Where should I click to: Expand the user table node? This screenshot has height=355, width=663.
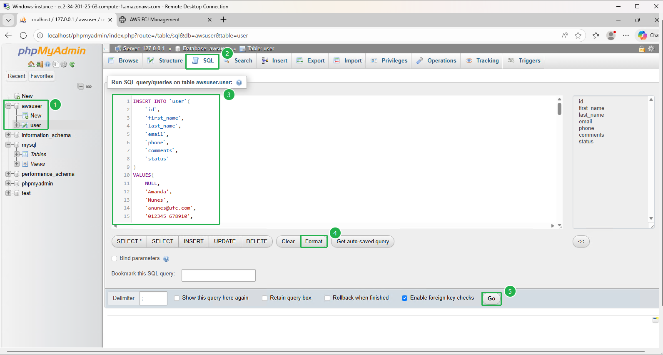tap(17, 125)
